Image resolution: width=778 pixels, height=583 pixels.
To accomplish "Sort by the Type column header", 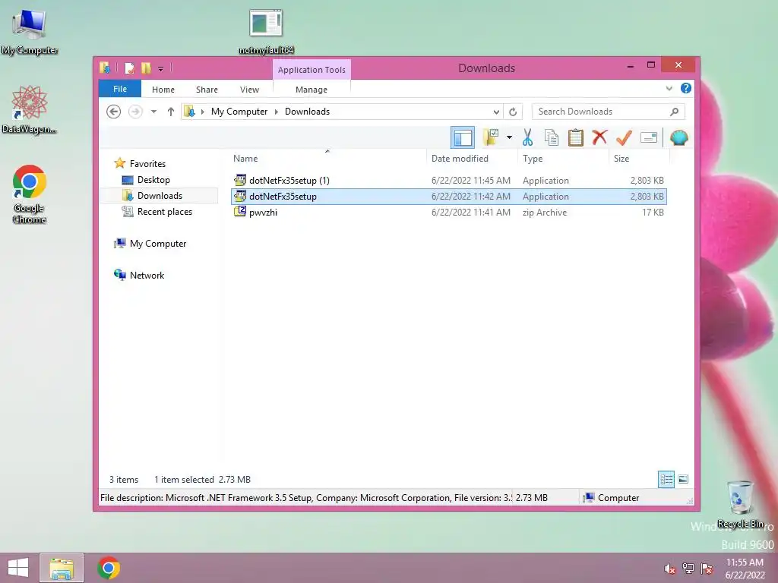I will click(563, 158).
